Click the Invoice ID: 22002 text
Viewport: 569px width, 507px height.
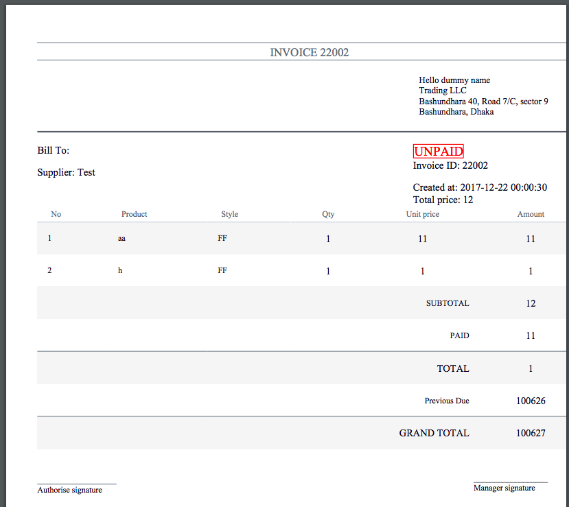click(x=450, y=165)
